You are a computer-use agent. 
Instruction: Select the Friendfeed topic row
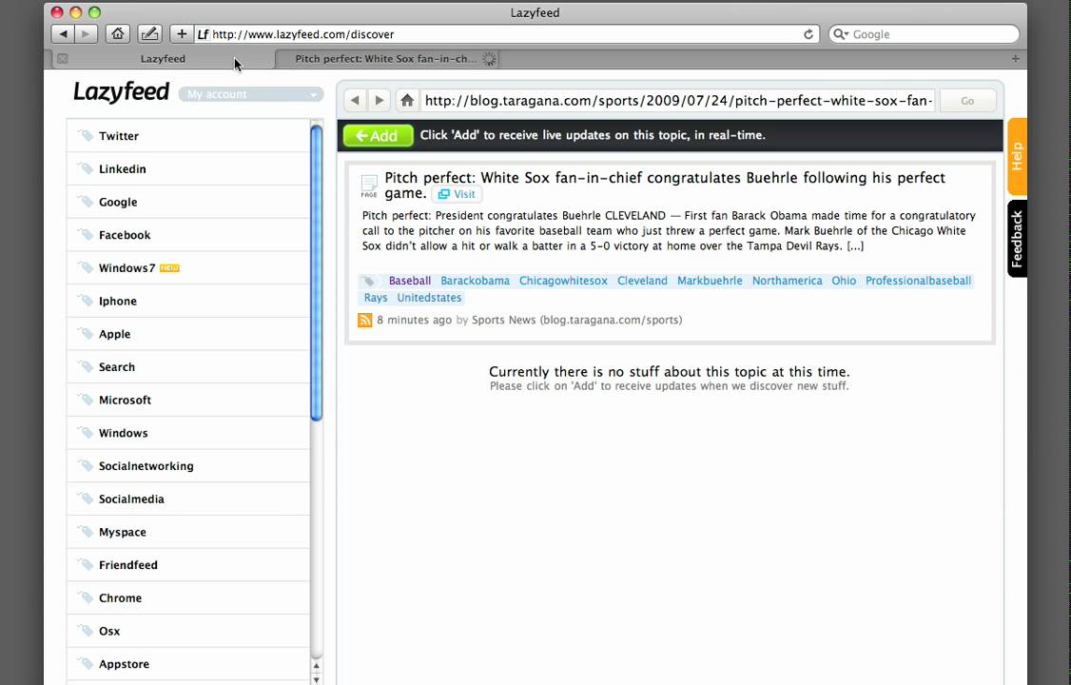pyautogui.click(x=188, y=565)
